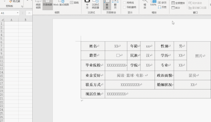Click the Format Painter (格式刷) icon
The image size is (211, 122).
[x=11, y=1]
